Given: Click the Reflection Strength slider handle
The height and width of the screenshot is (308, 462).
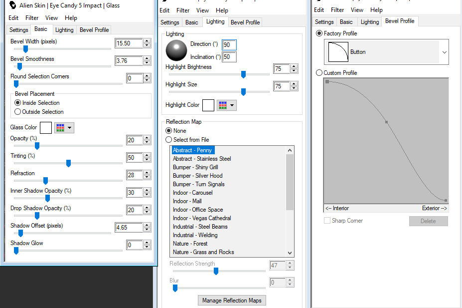Looking at the screenshot, I should (216, 271).
